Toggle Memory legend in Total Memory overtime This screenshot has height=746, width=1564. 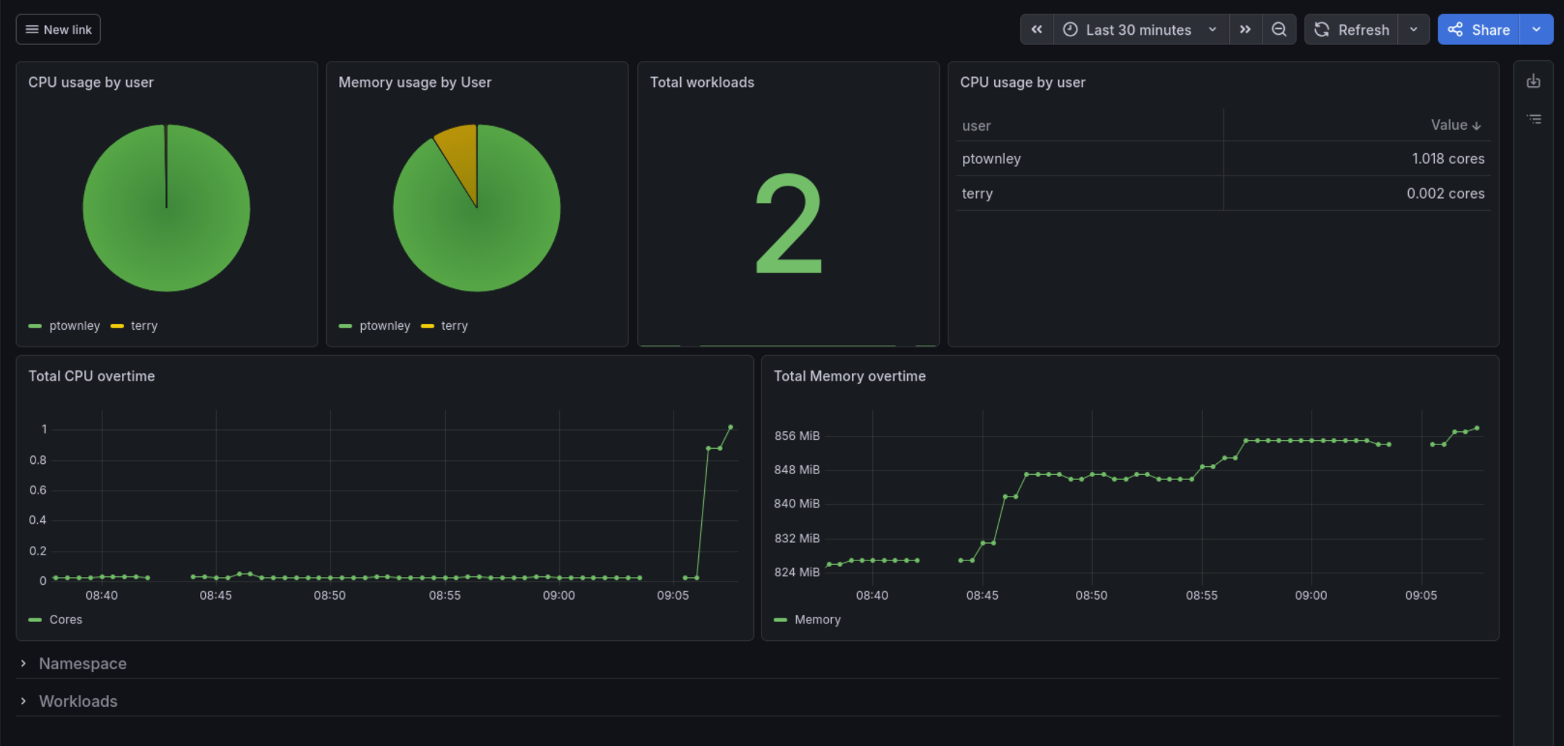click(817, 619)
